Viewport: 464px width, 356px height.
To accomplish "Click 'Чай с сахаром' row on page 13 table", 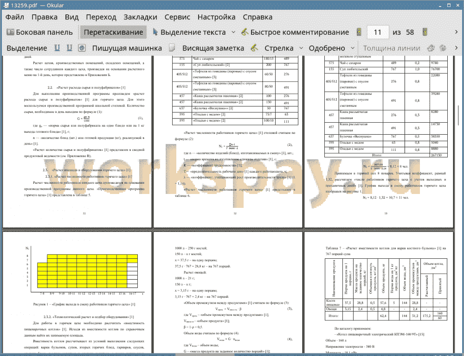I will pos(386,63).
